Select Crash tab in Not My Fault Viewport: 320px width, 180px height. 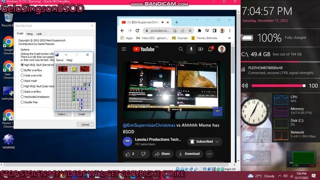click(20, 33)
